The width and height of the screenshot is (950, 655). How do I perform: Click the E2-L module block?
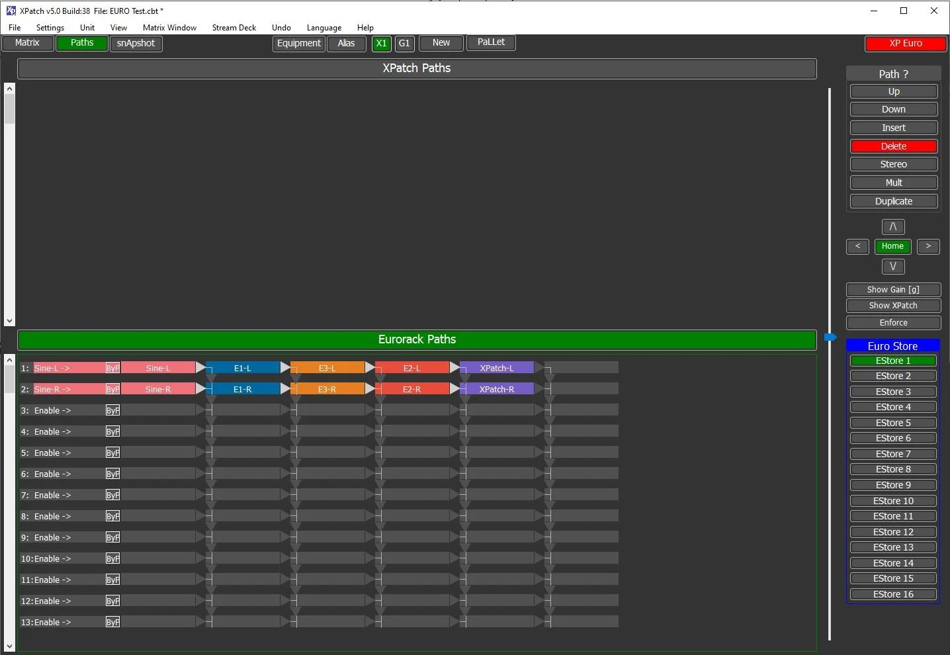point(411,368)
